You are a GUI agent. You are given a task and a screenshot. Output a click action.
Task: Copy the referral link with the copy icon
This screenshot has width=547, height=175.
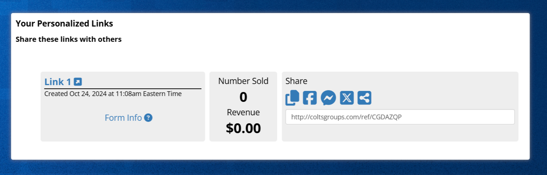[292, 98]
